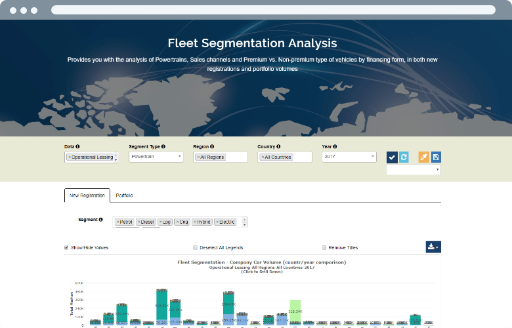Click the orange eyedropper color icon
The width and height of the screenshot is (512, 328).
tap(424, 157)
